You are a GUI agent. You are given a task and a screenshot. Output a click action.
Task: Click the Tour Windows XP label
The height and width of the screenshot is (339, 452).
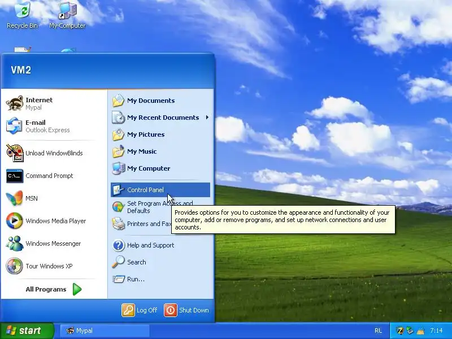(49, 266)
